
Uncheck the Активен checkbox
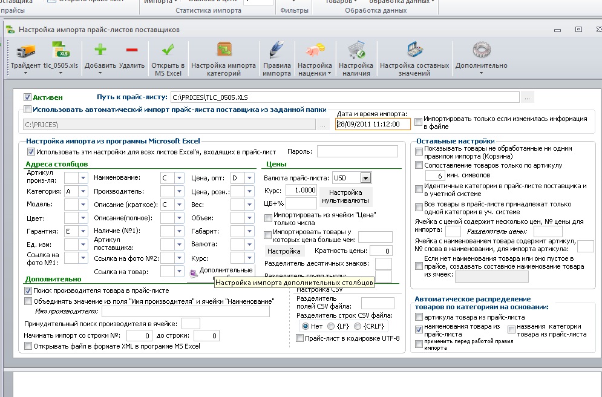[27, 97]
